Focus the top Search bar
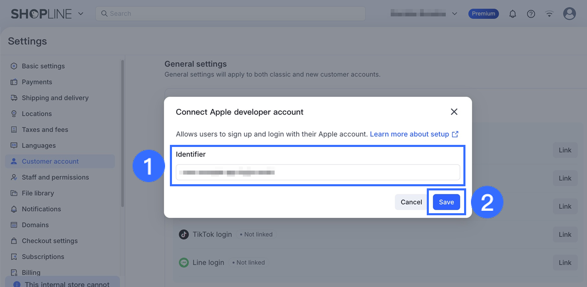Viewport: 587px width, 287px height. click(230, 14)
